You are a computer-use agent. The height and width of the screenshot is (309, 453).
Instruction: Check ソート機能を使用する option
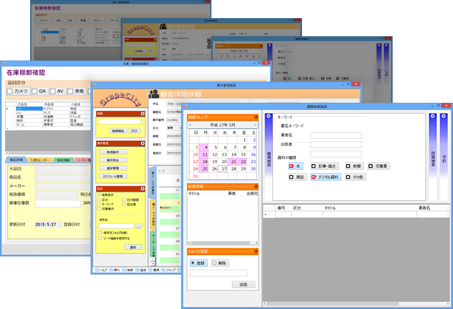pyautogui.click(x=114, y=238)
